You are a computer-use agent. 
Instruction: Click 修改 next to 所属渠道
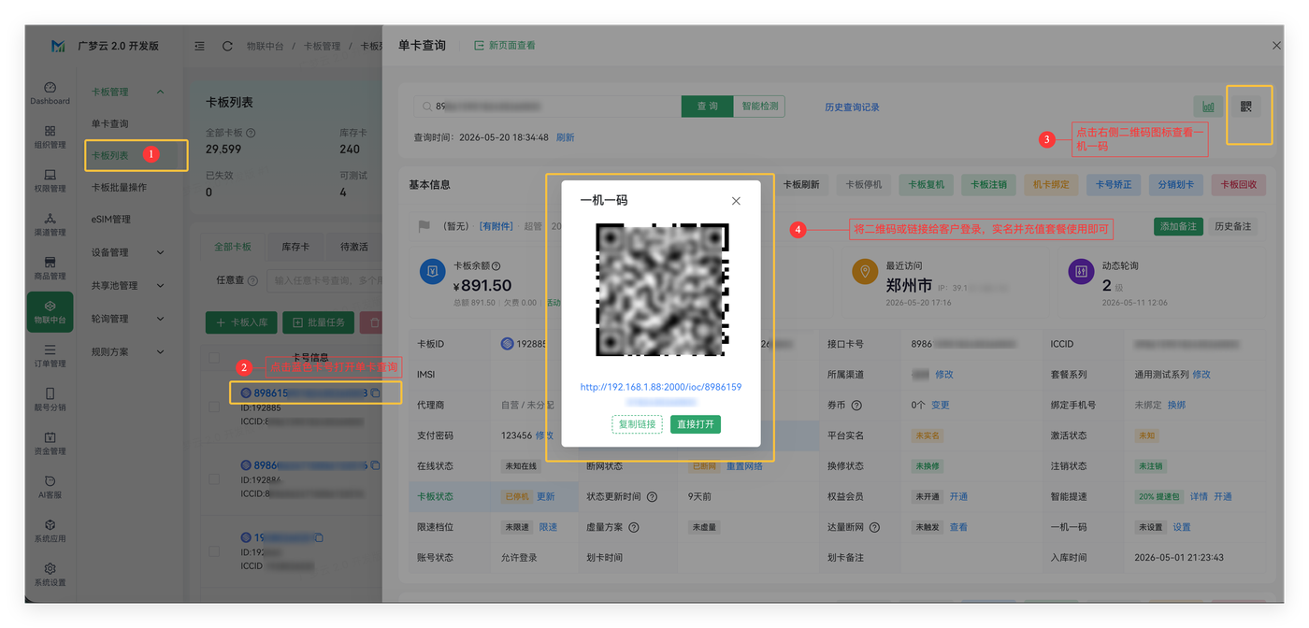click(944, 375)
